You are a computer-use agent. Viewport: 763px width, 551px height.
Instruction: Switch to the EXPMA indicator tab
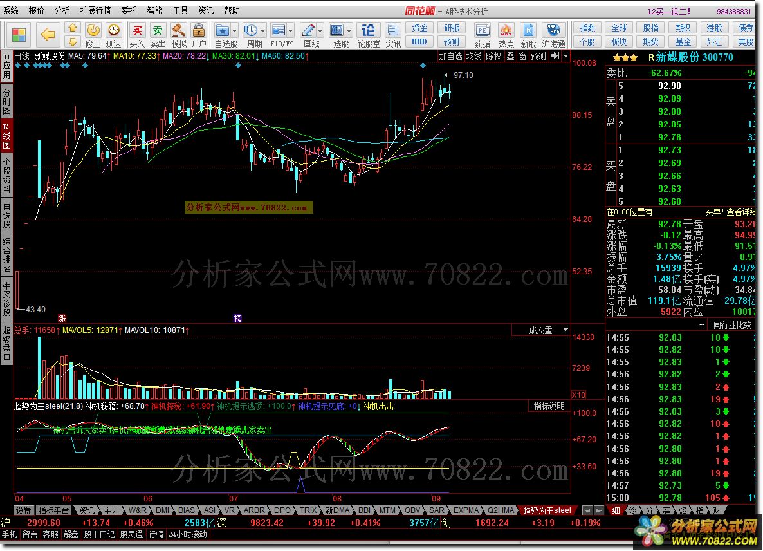point(466,510)
